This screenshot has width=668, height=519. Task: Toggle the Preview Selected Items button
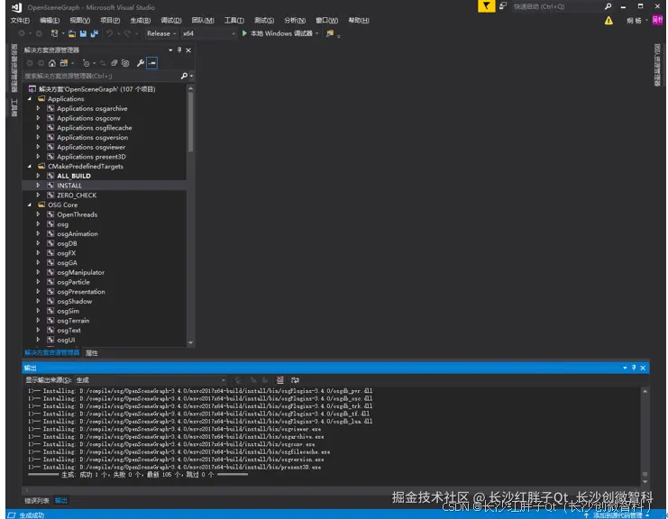[x=152, y=63]
